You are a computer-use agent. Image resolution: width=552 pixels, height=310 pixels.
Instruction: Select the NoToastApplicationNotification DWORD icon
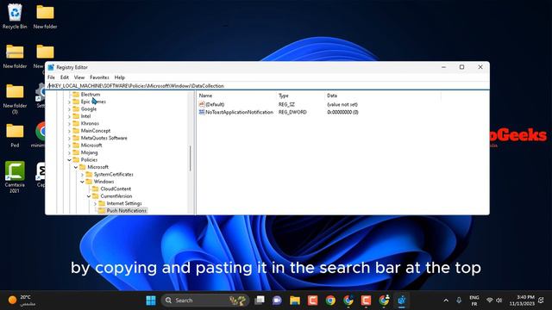point(202,112)
